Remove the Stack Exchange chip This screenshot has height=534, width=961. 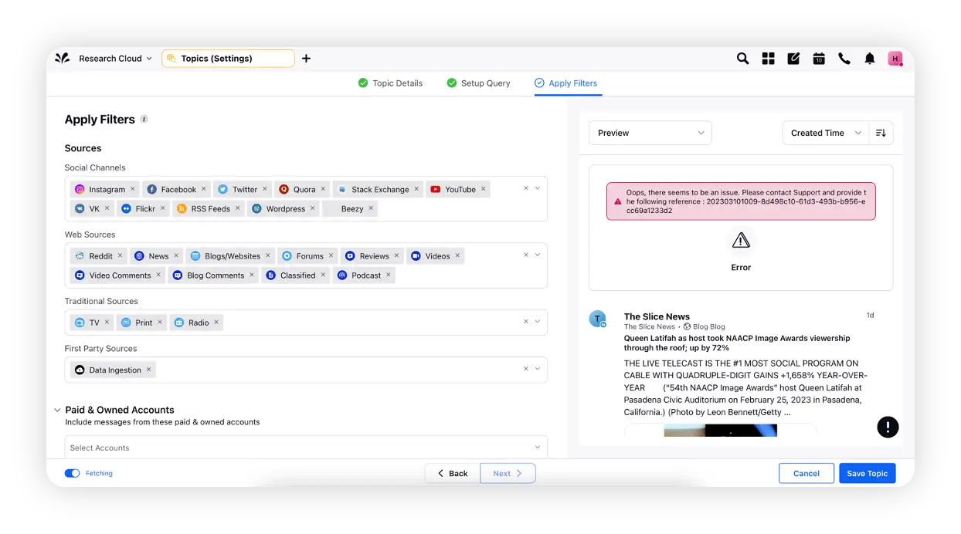(x=416, y=188)
